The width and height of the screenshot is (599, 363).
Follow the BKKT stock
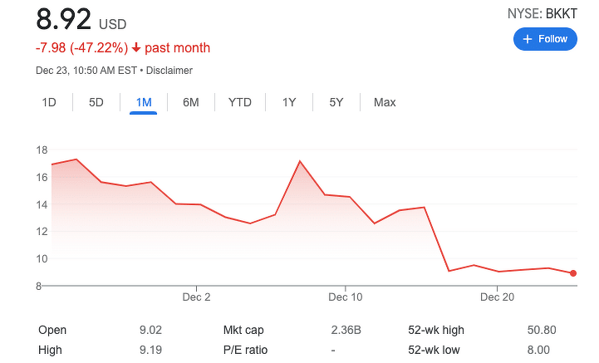(x=545, y=39)
